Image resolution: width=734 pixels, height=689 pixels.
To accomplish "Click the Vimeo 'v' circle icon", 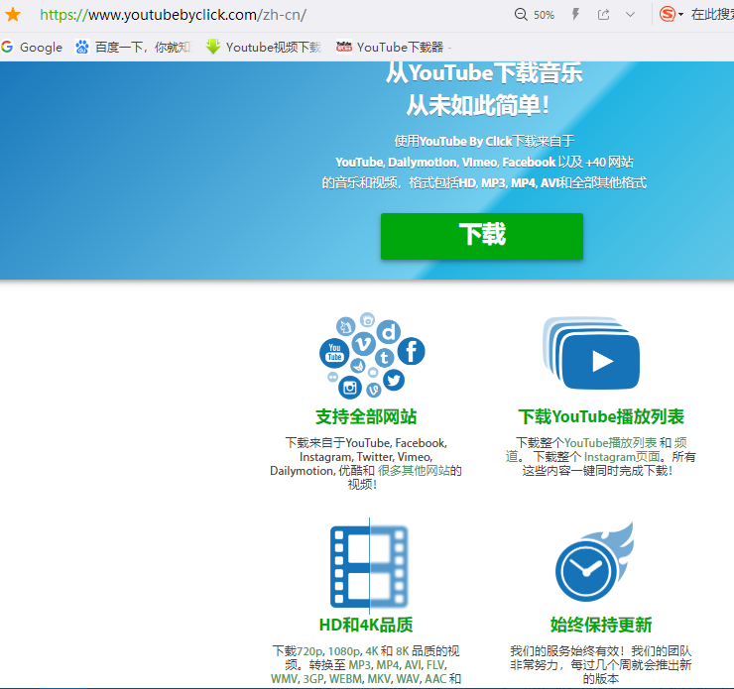I will tap(364, 344).
